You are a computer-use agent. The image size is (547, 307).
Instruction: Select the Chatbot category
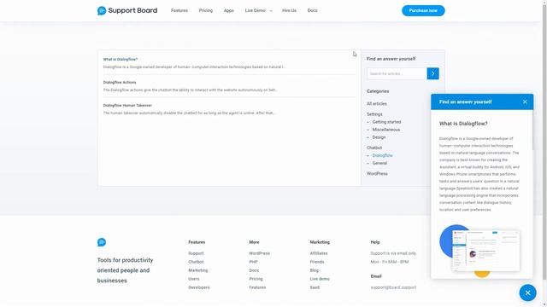click(374, 148)
